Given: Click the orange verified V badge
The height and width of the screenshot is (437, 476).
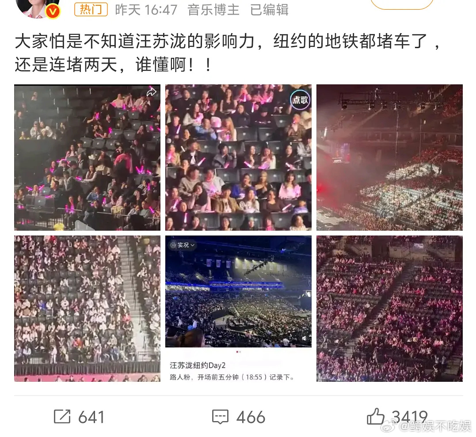Looking at the screenshot, I should click(x=53, y=11).
